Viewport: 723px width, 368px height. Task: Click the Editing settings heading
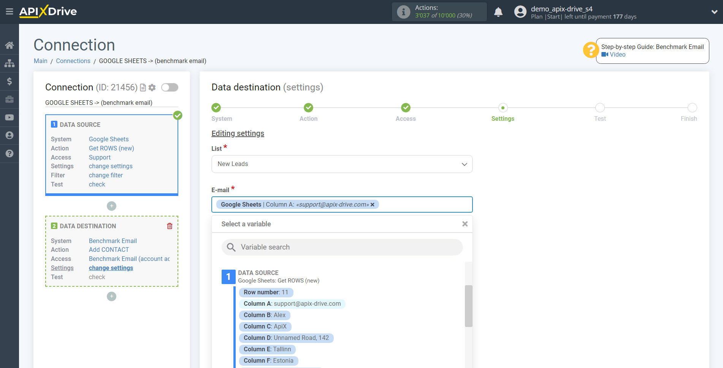pos(238,133)
